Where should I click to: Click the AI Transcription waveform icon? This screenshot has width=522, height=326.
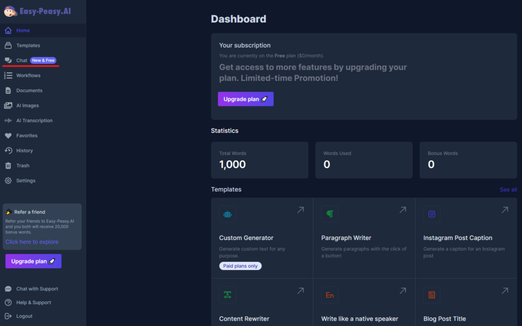coord(8,120)
